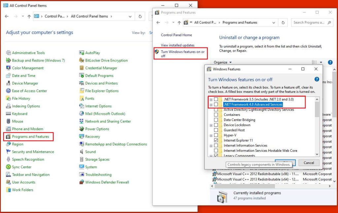The height and width of the screenshot is (213, 338).
Task: Open recent locations dropdown in All Control Panel Items
Action: pyautogui.click(x=23, y=16)
